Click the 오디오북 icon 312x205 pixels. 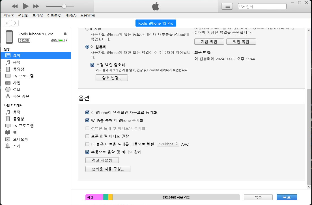8,139
